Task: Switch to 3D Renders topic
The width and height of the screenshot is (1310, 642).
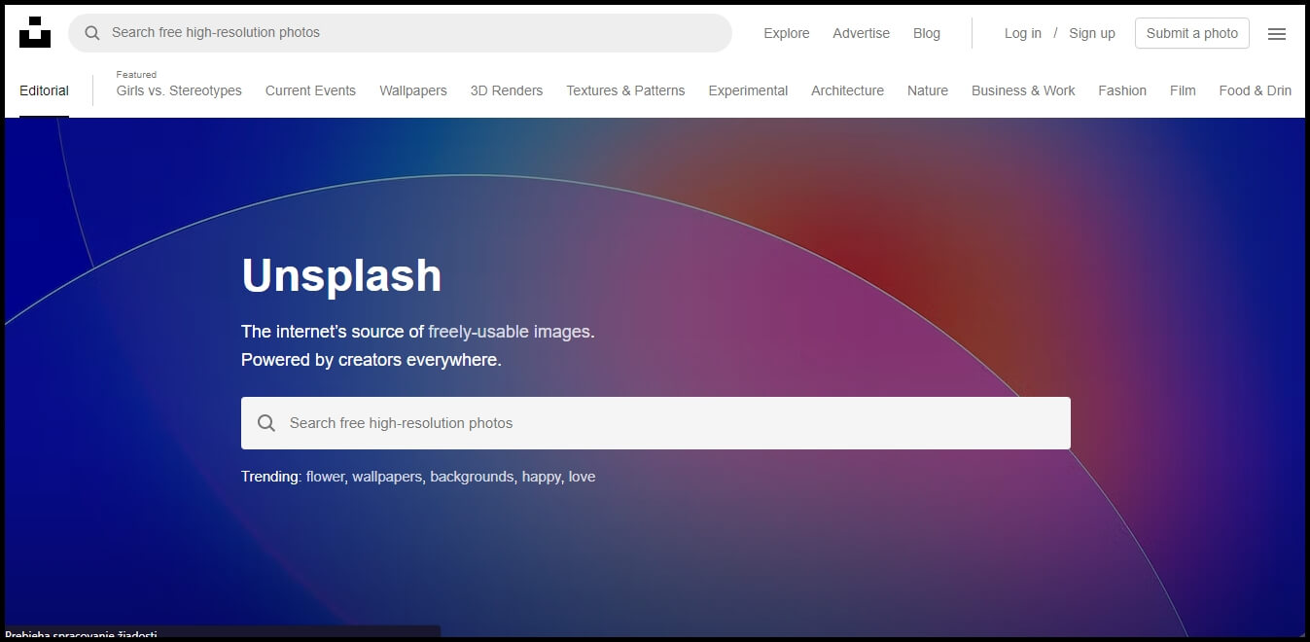Action: (507, 90)
